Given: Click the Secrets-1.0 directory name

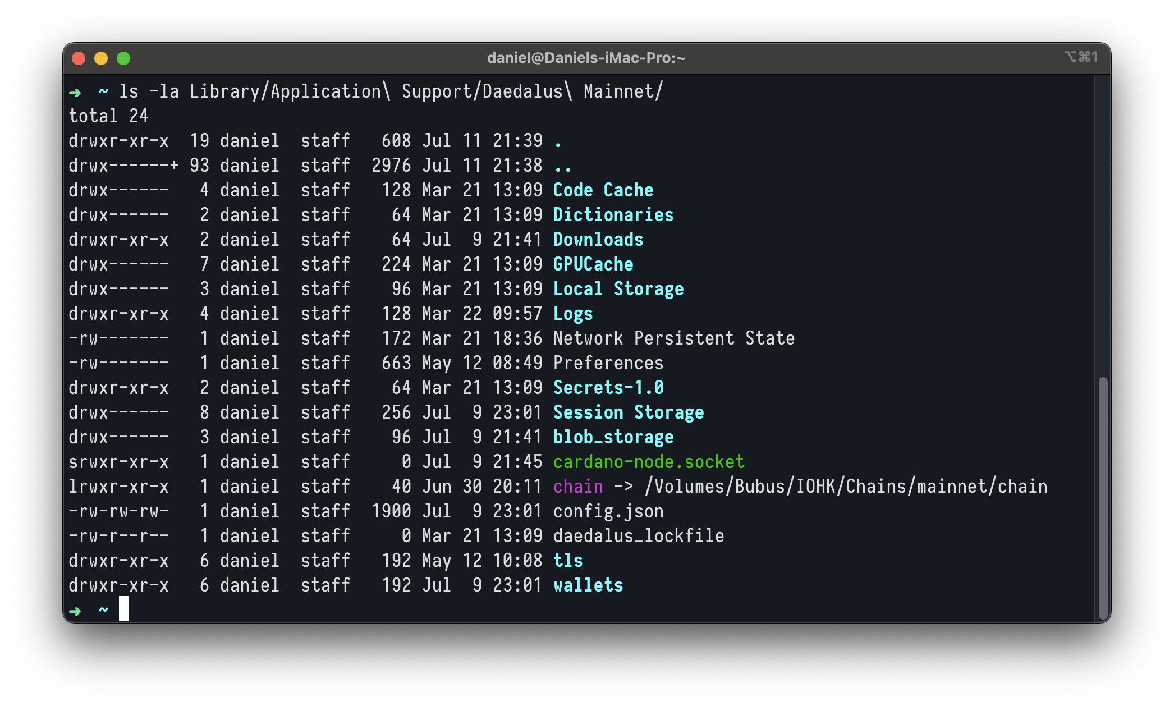Looking at the screenshot, I should click(x=608, y=388).
